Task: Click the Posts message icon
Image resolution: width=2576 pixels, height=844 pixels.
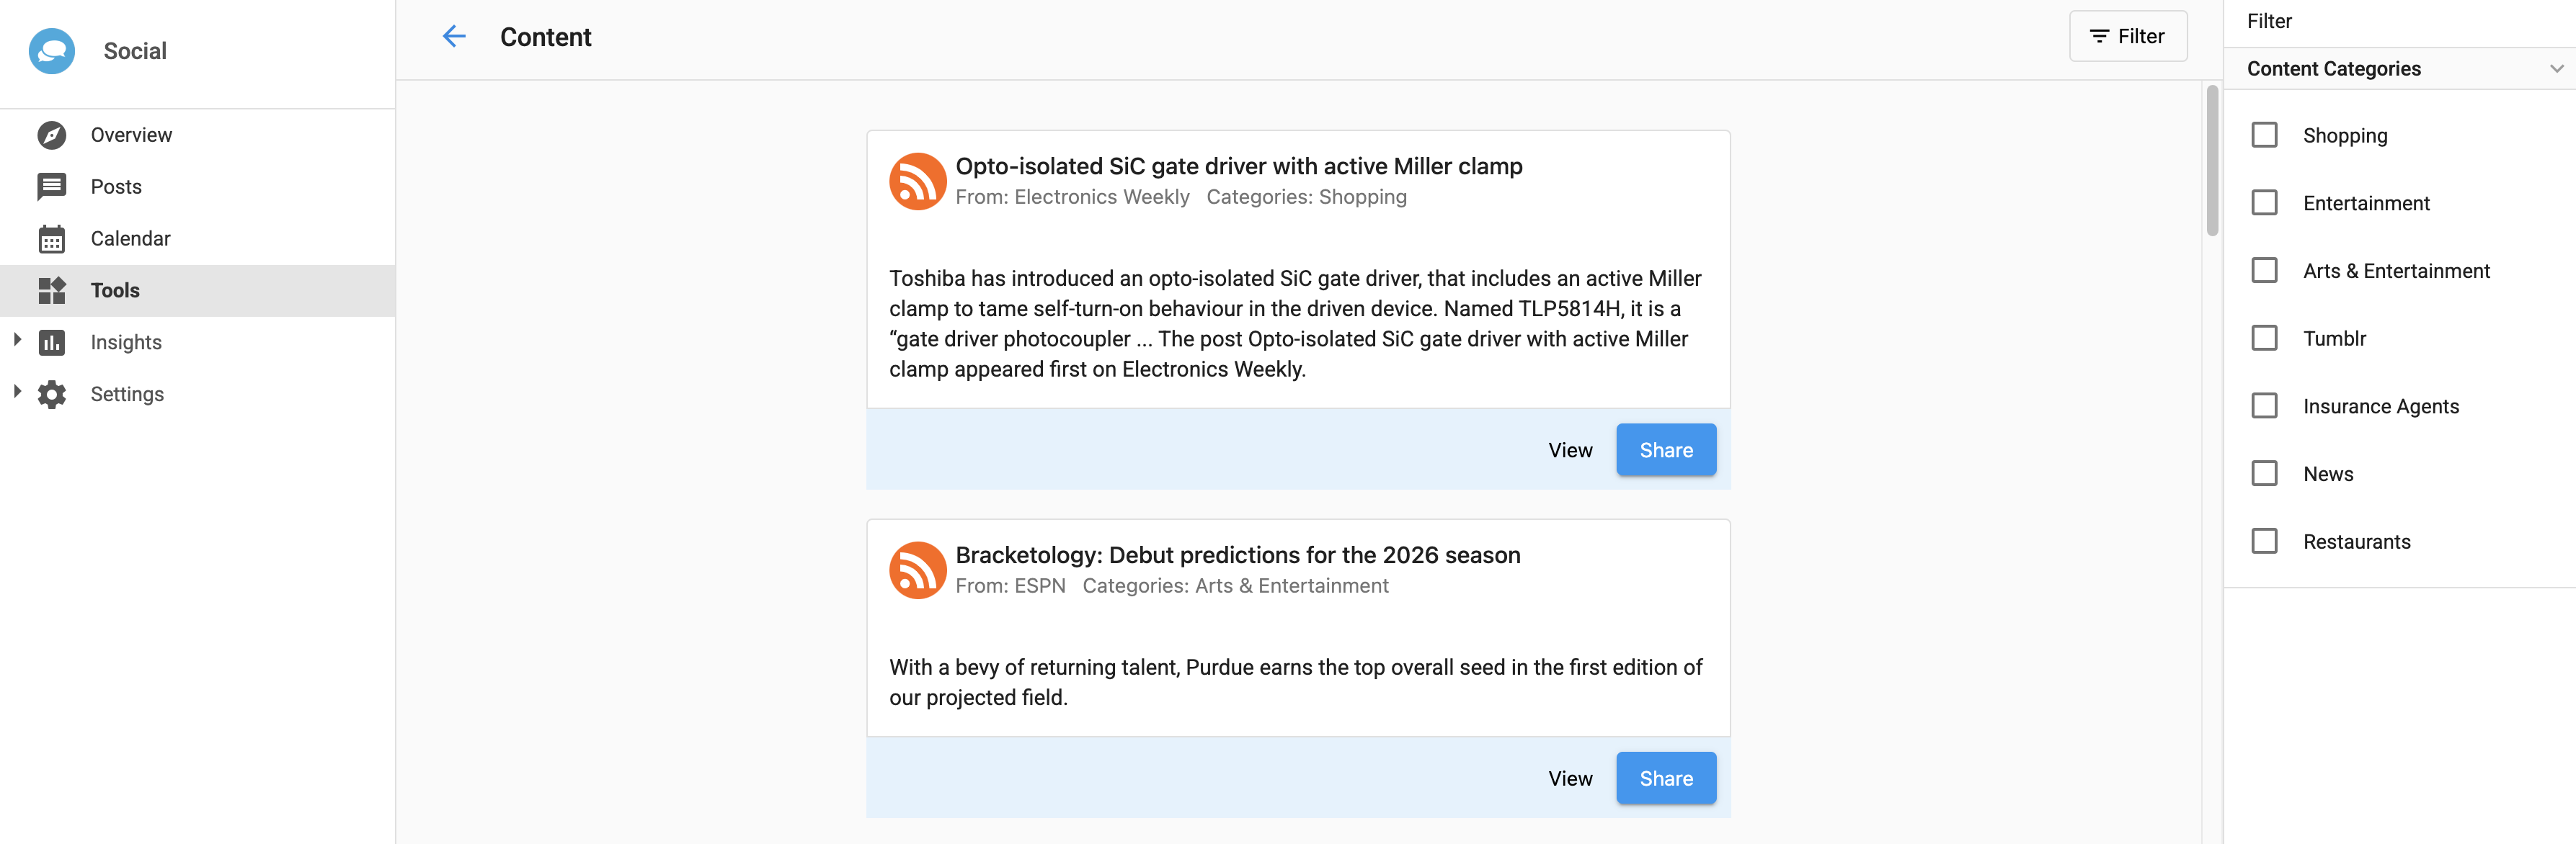Action: tap(52, 187)
